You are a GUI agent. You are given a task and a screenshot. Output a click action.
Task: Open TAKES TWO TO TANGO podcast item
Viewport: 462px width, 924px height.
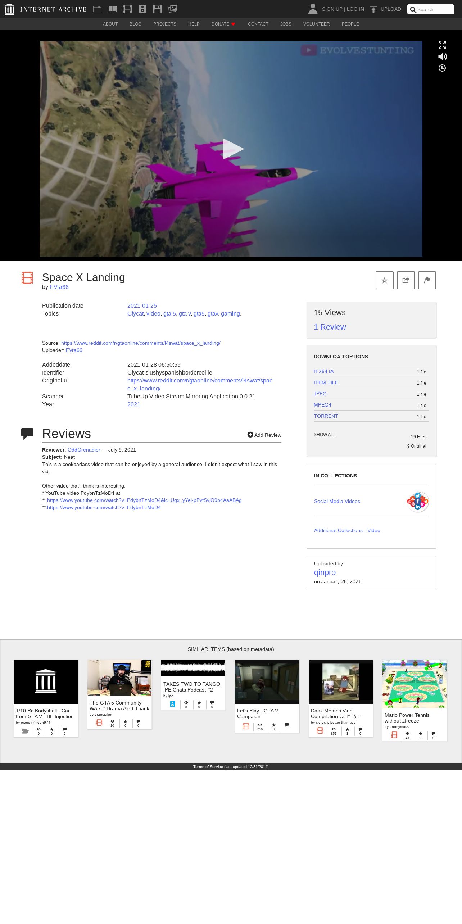click(193, 685)
